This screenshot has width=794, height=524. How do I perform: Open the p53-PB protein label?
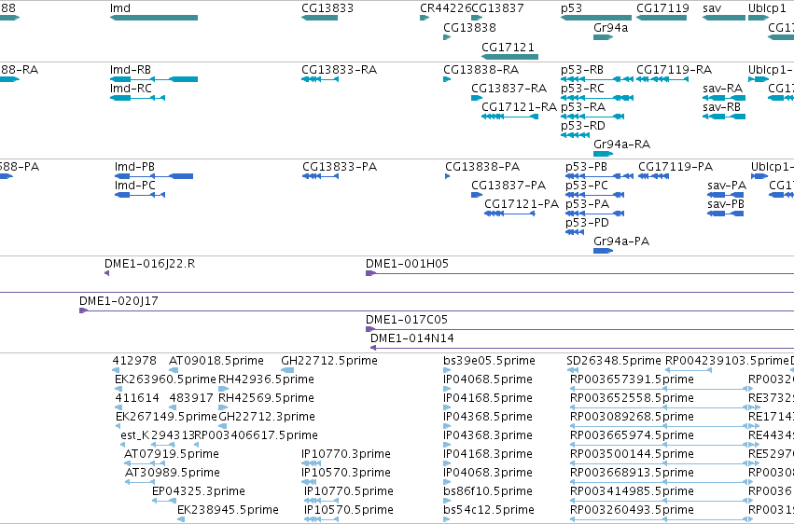click(x=586, y=167)
